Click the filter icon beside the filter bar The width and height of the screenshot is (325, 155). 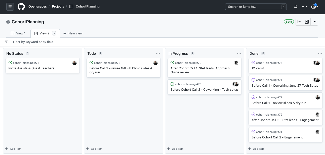6,42
